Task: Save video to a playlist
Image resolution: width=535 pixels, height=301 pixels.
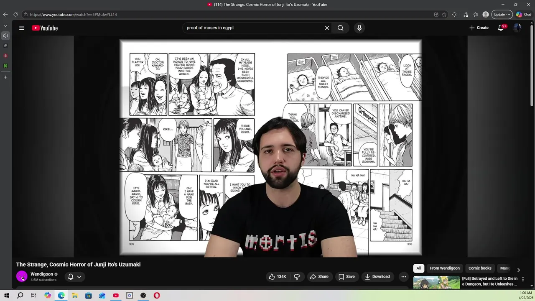Action: pos(346,276)
